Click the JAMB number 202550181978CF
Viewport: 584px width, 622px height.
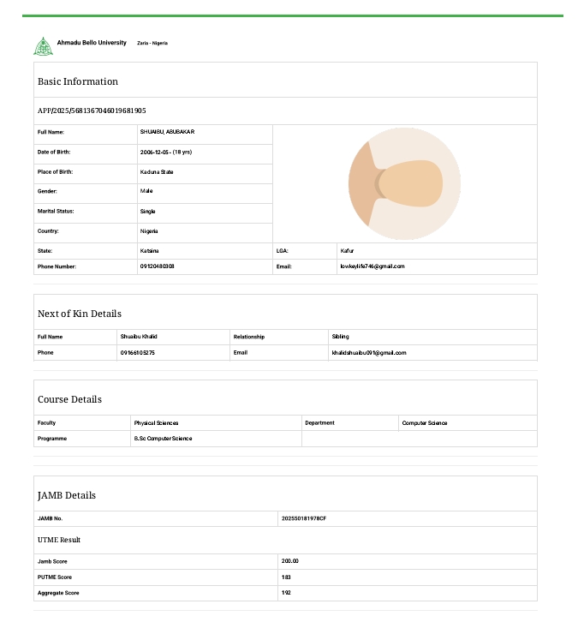(x=304, y=518)
